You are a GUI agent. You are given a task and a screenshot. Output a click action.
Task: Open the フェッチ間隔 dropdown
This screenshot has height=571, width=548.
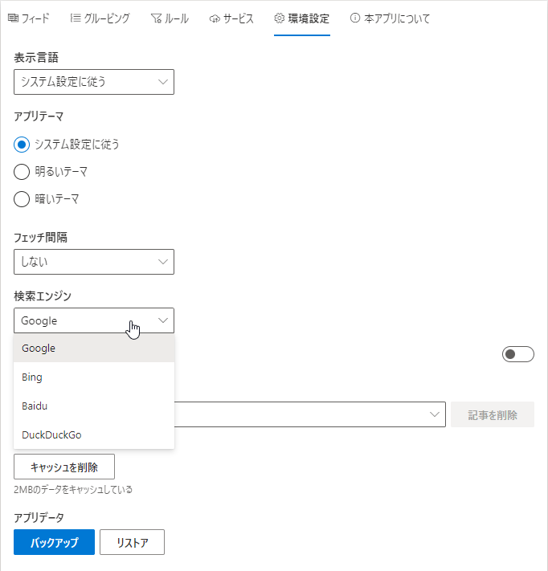[x=94, y=262]
